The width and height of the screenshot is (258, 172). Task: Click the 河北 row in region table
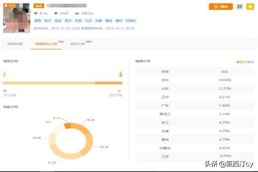click(x=194, y=80)
